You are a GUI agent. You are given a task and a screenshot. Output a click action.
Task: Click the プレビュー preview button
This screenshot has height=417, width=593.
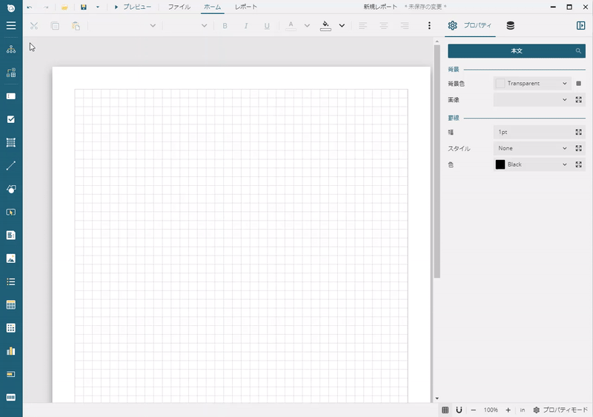(x=133, y=7)
